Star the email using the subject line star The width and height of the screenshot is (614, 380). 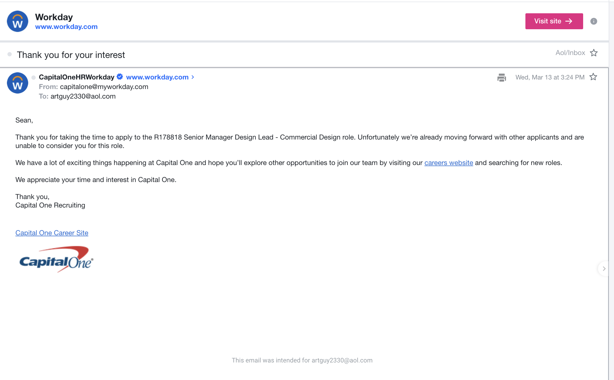(x=594, y=53)
